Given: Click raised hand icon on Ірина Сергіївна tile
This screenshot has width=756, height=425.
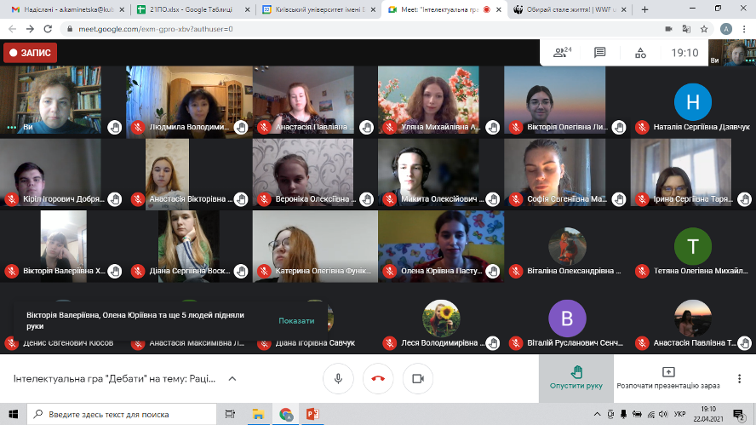Looking at the screenshot, I should pyautogui.click(x=744, y=199).
